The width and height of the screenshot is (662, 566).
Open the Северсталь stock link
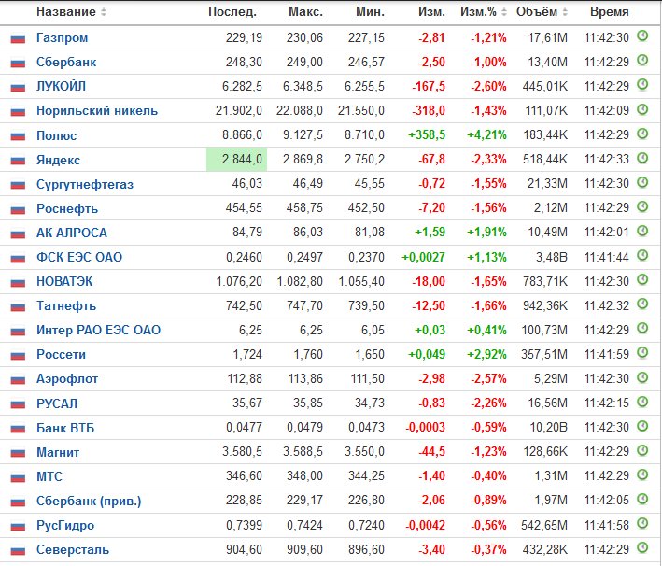(x=73, y=550)
